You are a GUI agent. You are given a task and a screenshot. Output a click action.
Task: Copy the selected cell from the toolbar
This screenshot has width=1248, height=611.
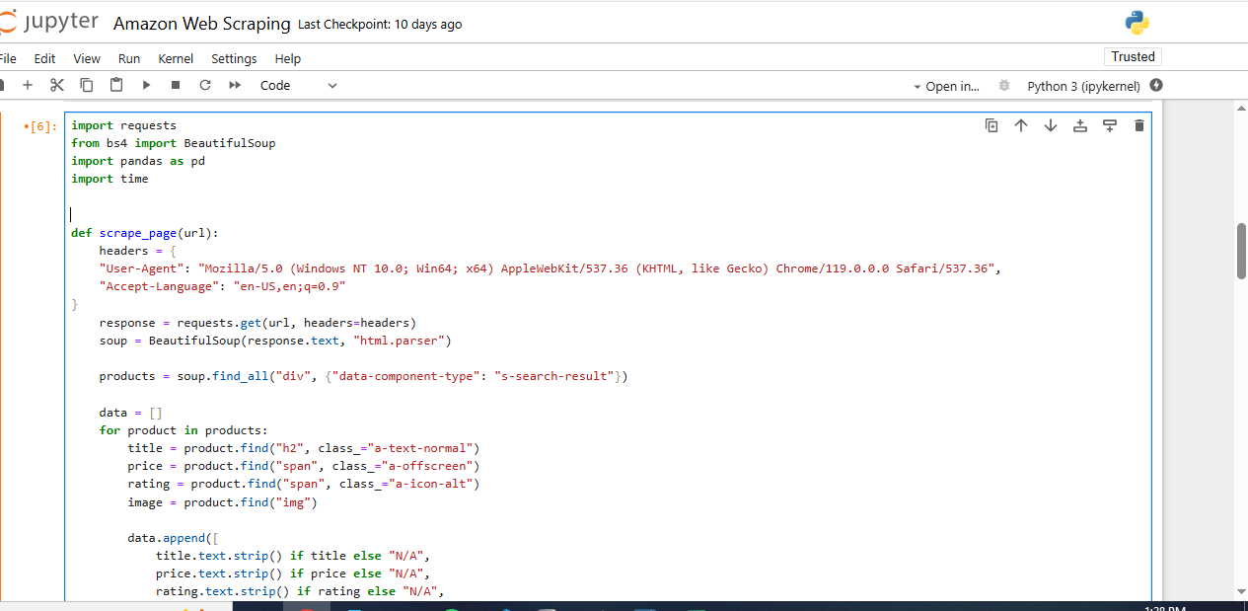87,86
